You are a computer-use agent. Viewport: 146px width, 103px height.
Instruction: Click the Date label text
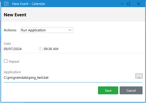click(x=7, y=43)
